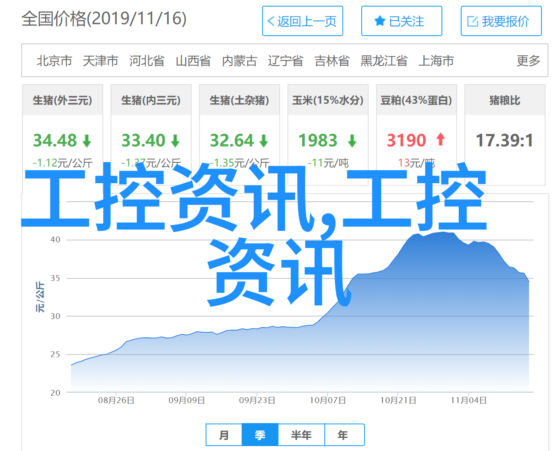Switch chart range to 半年

click(301, 435)
